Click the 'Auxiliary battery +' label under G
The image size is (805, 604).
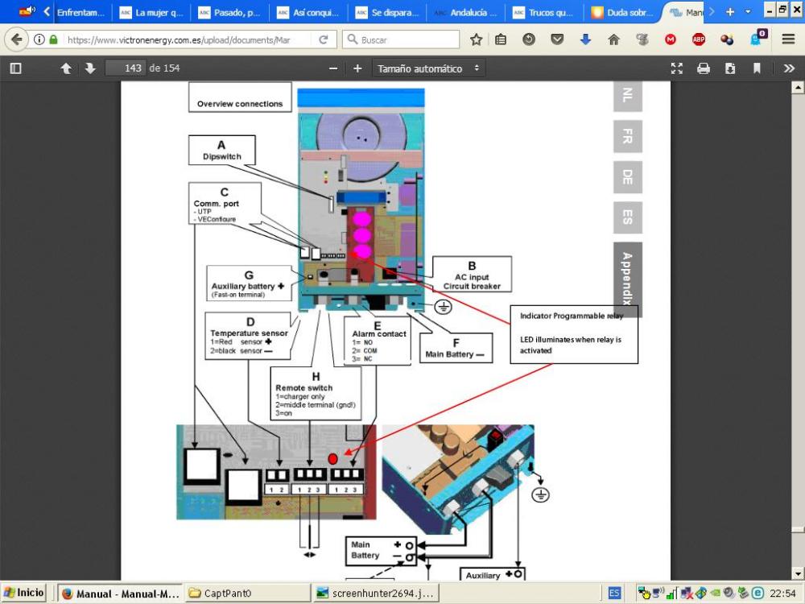247,286
